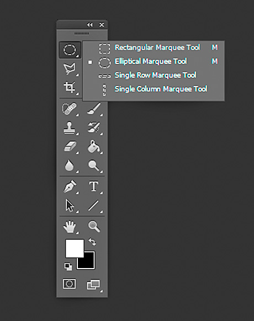Select the Crop tool
The width and height of the screenshot is (254, 321).
[x=70, y=88]
